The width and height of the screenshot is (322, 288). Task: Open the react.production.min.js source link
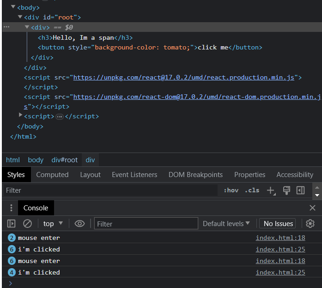tap(183, 78)
